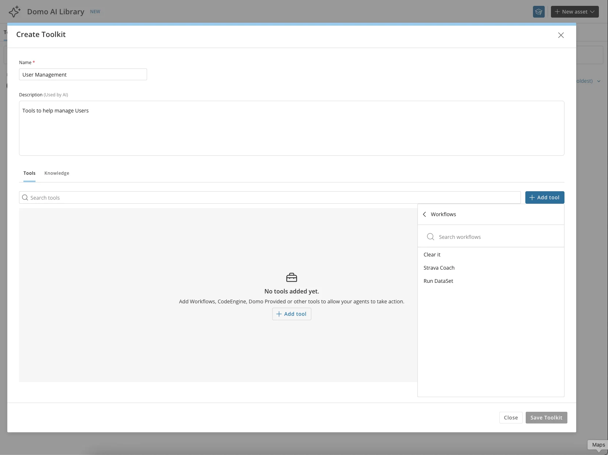
Task: Click the blue Add tool button
Action: 545,197
